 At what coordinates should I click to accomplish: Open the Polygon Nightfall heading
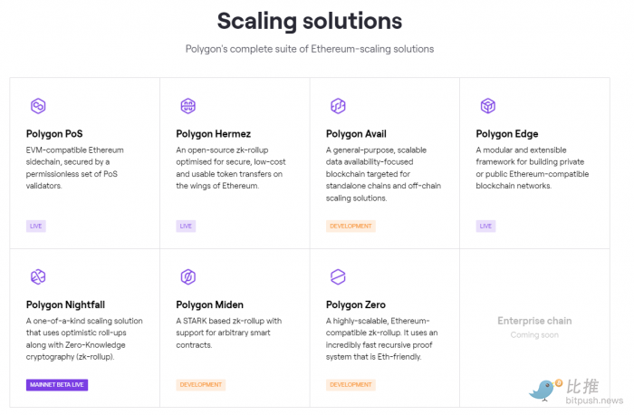(x=65, y=304)
